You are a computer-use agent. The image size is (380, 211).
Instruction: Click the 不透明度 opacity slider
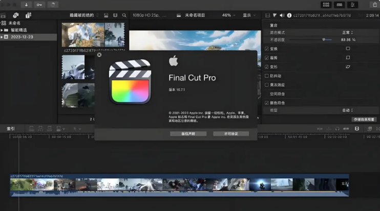click(324, 39)
